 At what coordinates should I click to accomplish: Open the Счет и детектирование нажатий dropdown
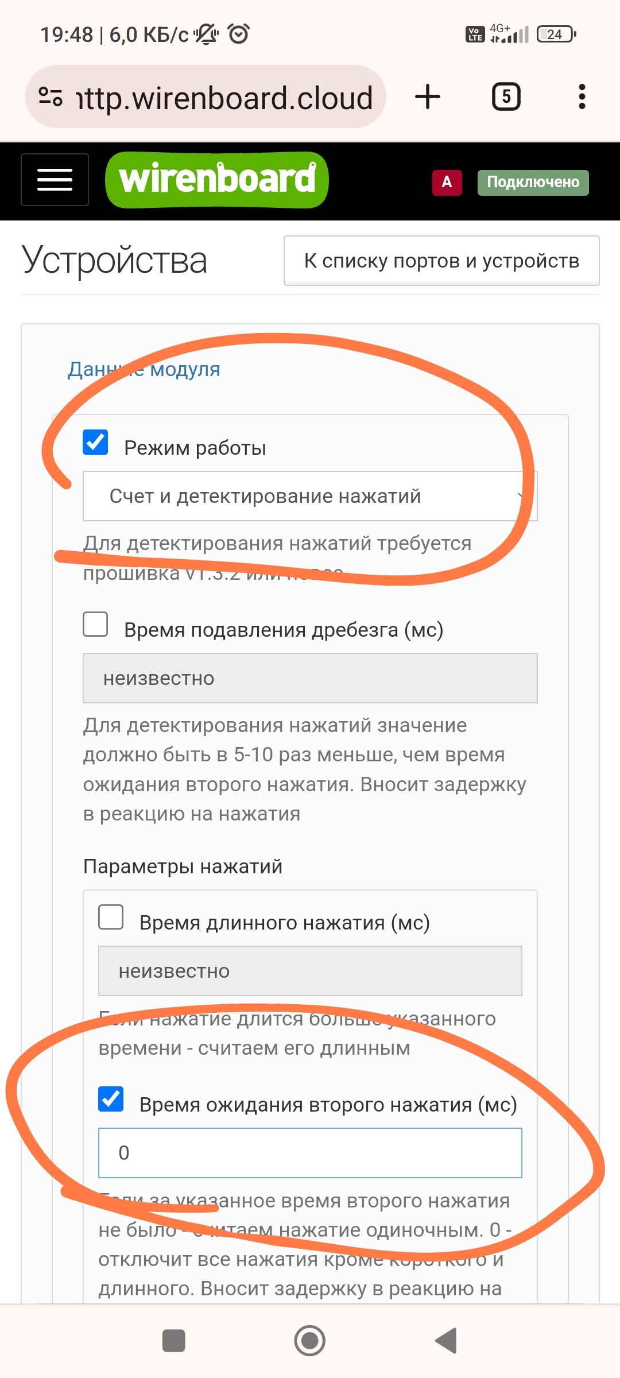click(310, 496)
